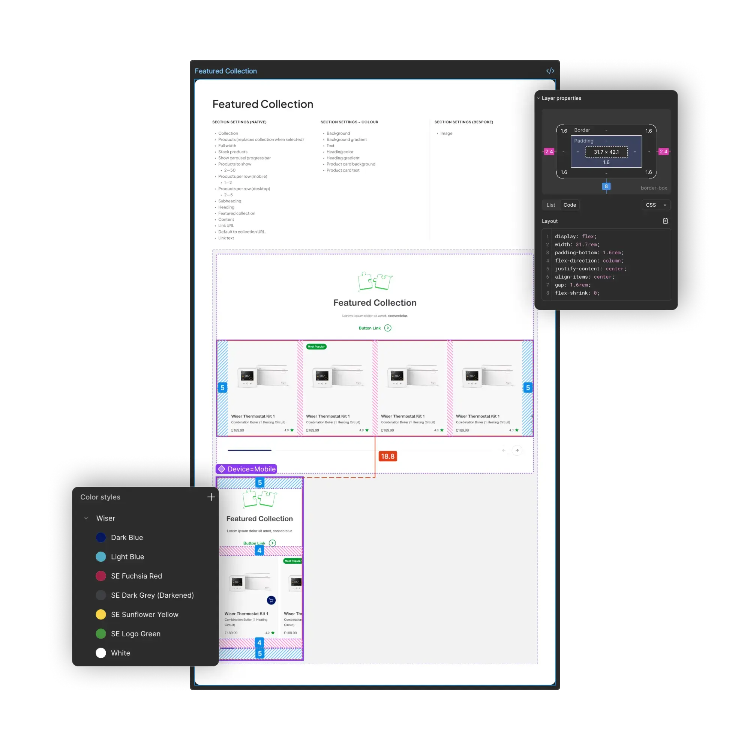Switch to the List tab
The image size is (750, 750).
click(x=550, y=205)
